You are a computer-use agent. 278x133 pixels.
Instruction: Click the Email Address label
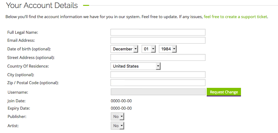coord(21,40)
